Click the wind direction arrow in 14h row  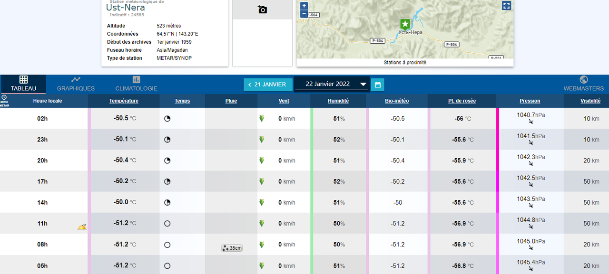click(261, 202)
